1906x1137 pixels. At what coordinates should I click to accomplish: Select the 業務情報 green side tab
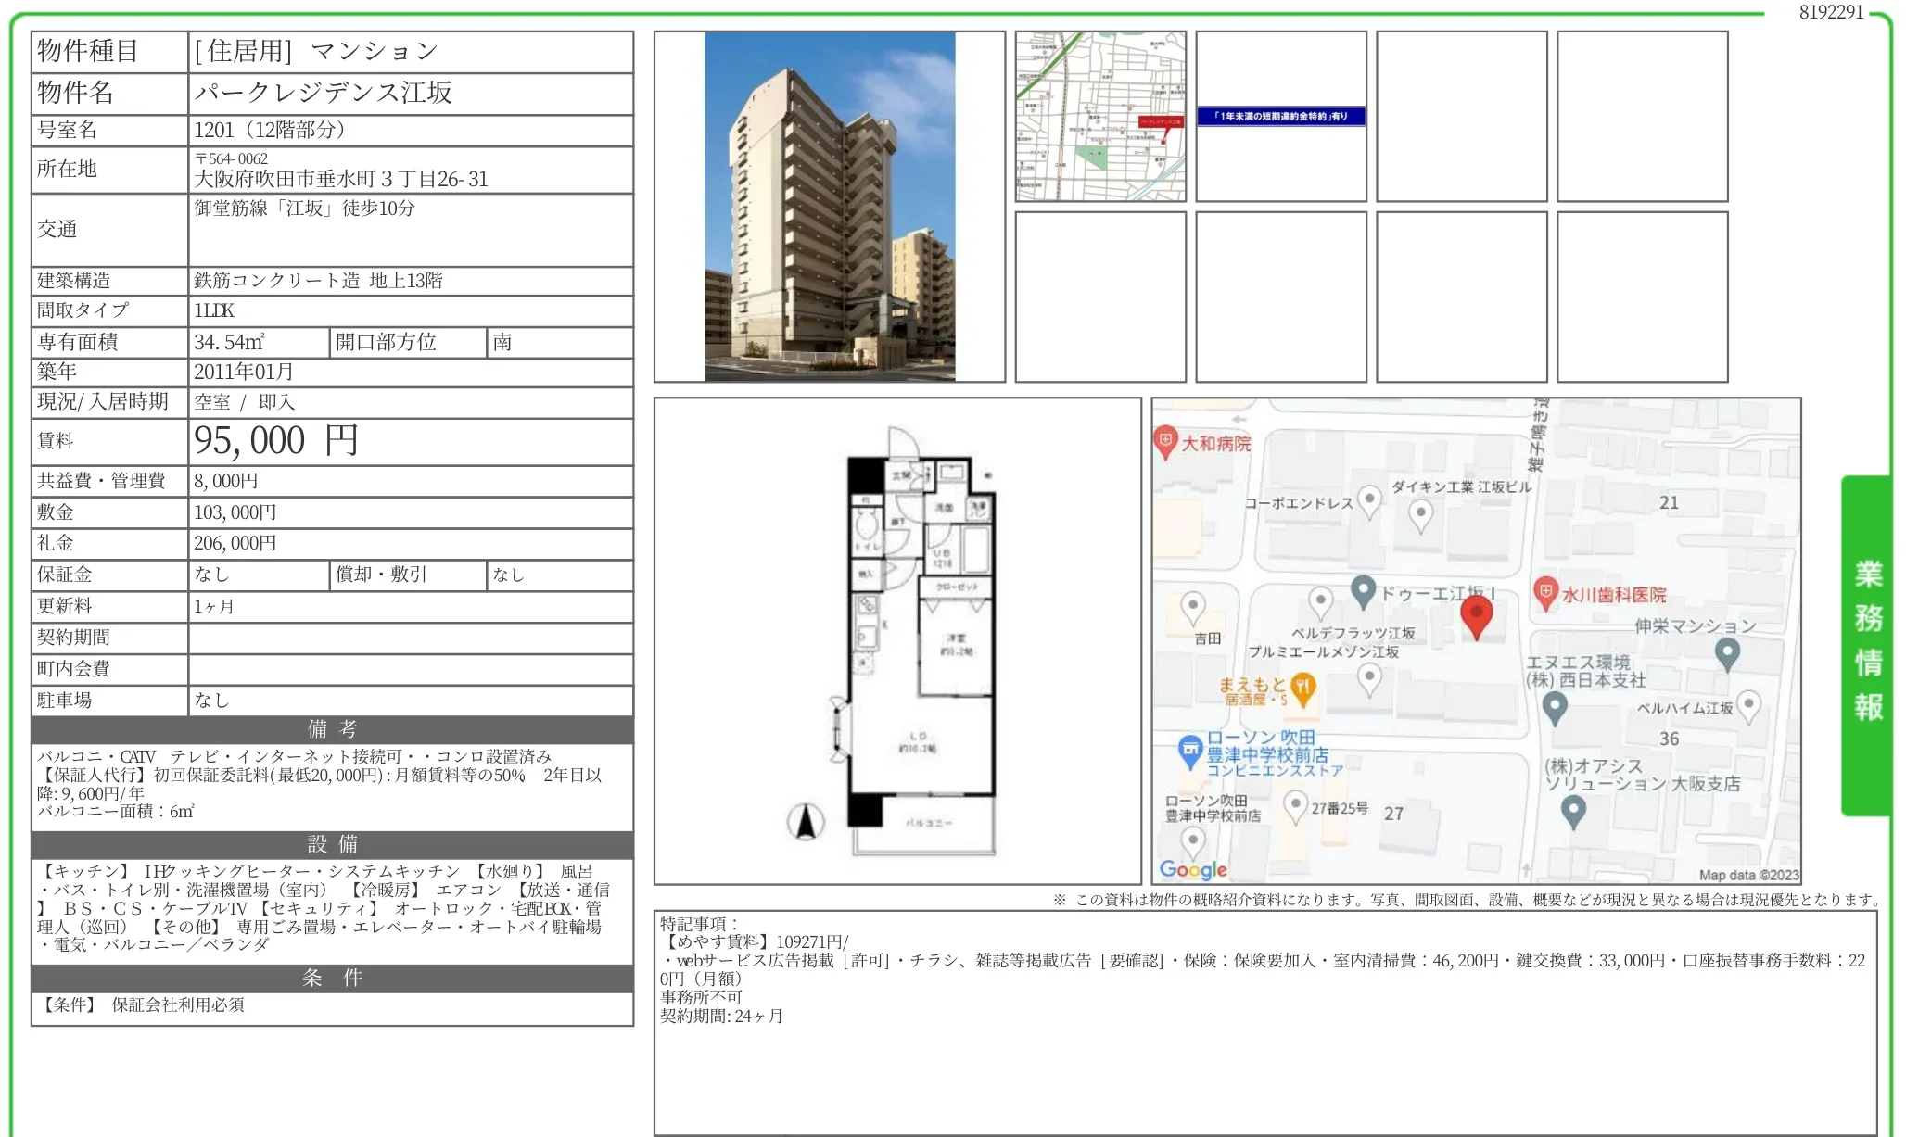[x=1867, y=645]
